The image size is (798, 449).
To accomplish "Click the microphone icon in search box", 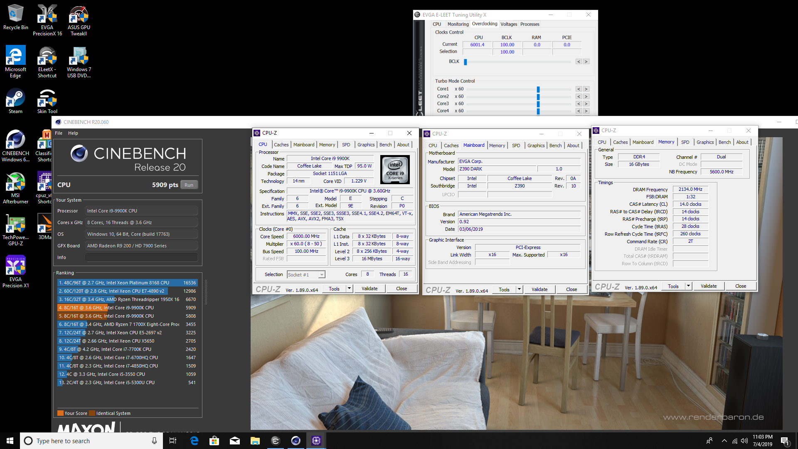I will pyautogui.click(x=154, y=441).
